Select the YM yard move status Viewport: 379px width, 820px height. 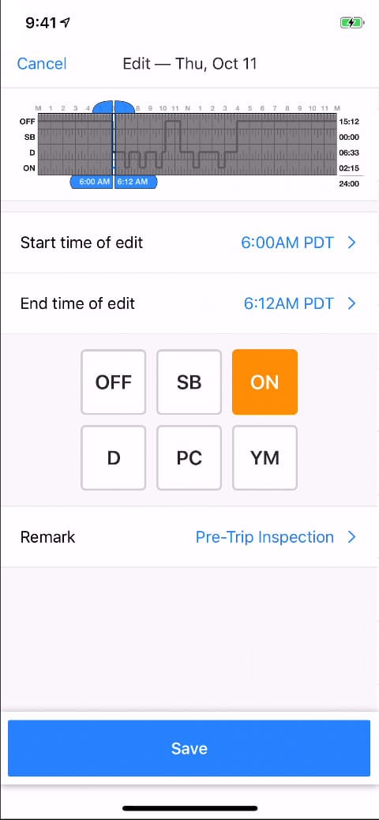click(265, 458)
